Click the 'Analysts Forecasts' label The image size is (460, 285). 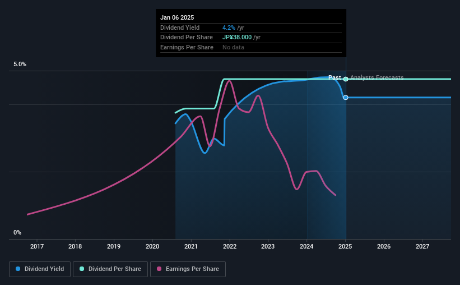[377, 77]
